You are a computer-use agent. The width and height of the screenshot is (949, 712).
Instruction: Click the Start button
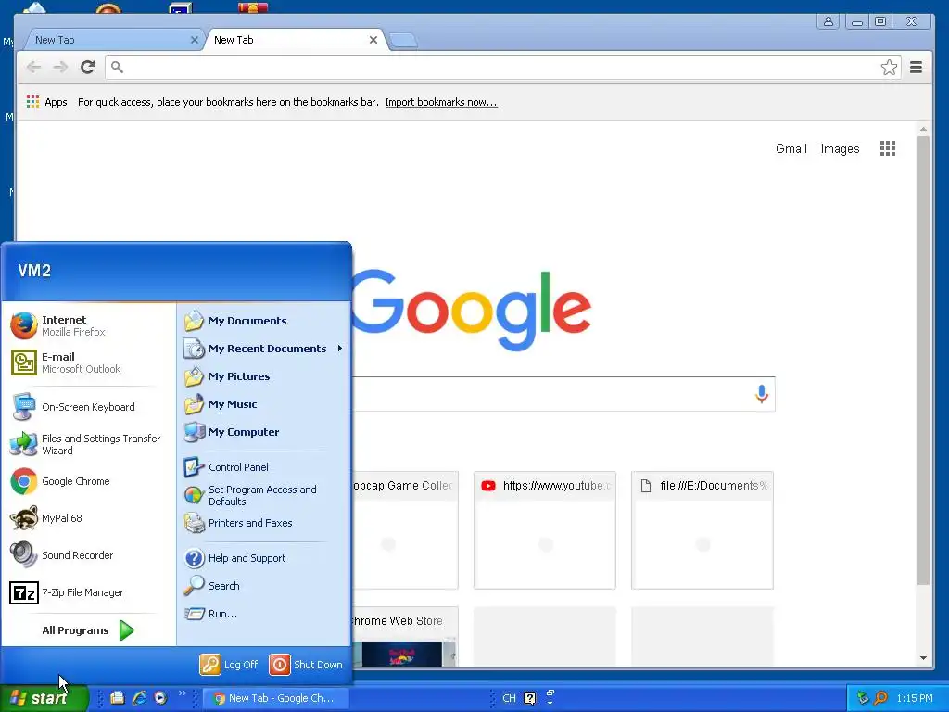(44, 698)
